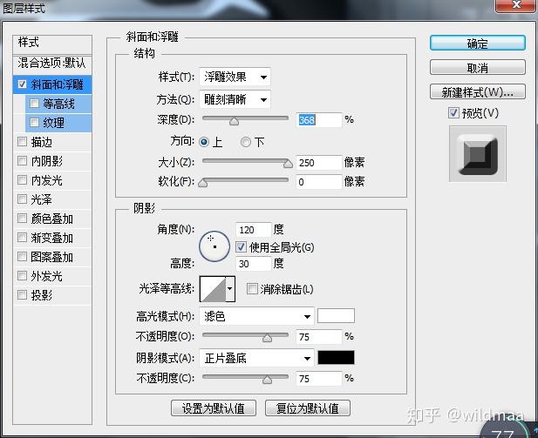Toggle 使用全局光 checkbox
Screen dimensions: 538x438
241,246
